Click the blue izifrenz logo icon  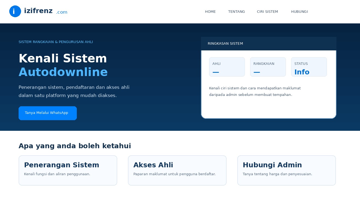tap(15, 11)
